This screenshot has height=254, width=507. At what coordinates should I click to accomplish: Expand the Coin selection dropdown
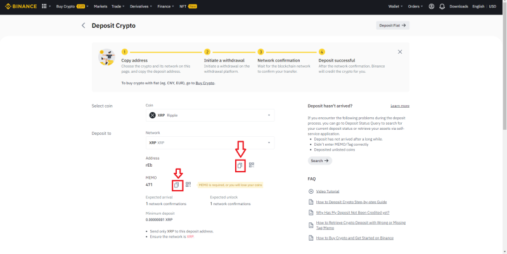tap(210, 115)
